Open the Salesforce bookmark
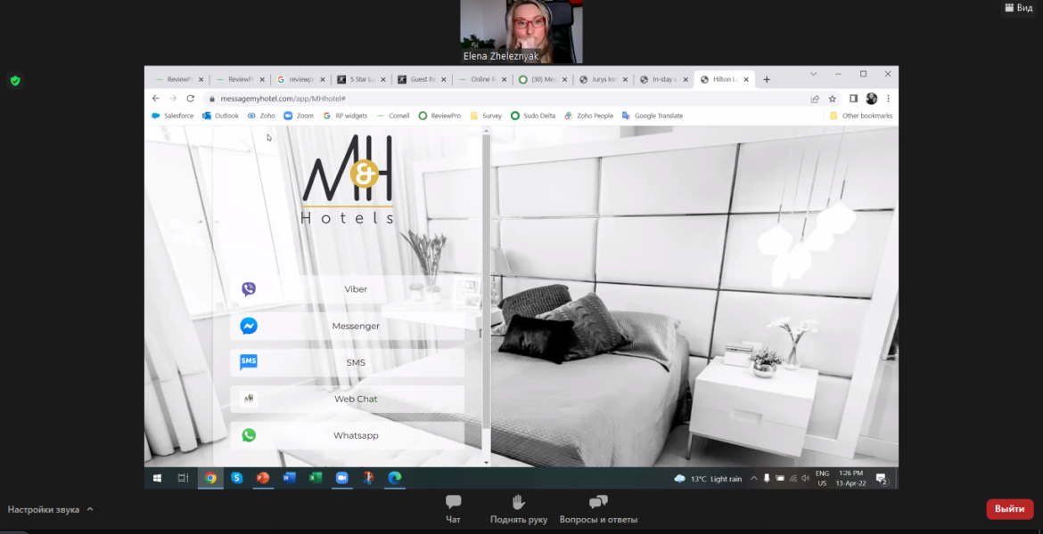The image size is (1043, 534). coord(173,116)
